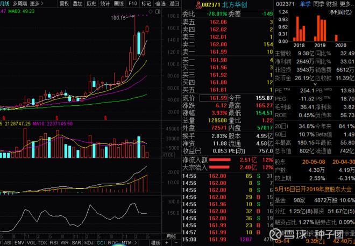Click the R 500 badge next to the stock code
Screen dimensions: 355x246
(198, 4)
